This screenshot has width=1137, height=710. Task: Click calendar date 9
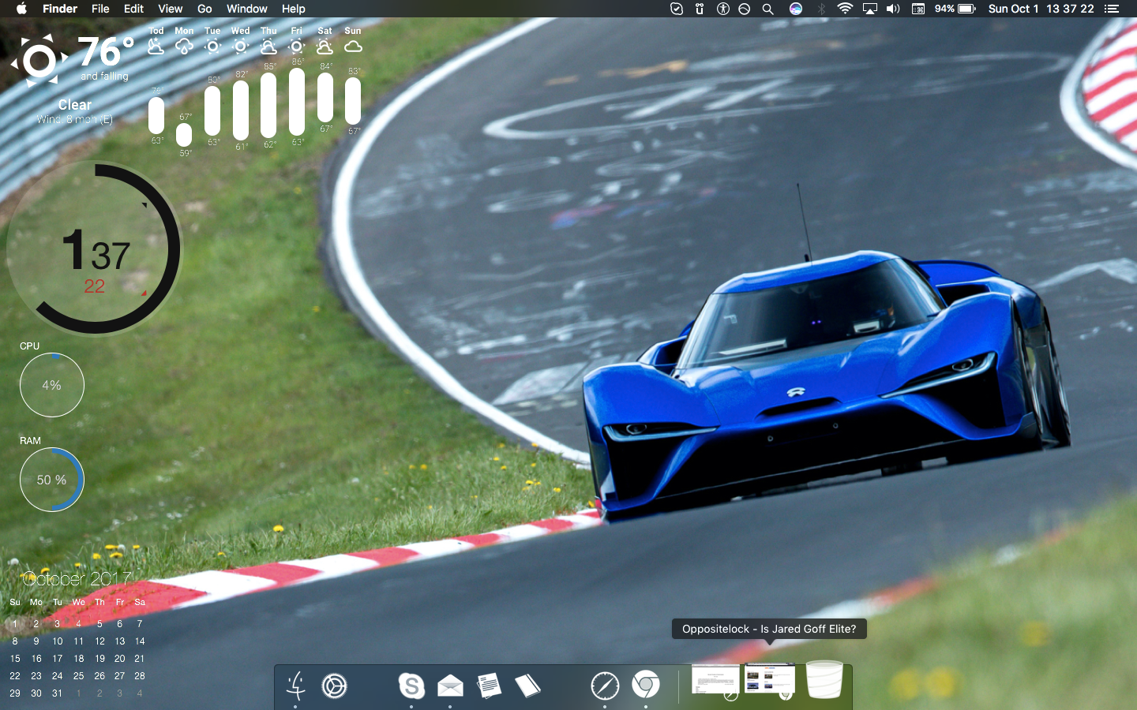(x=36, y=641)
